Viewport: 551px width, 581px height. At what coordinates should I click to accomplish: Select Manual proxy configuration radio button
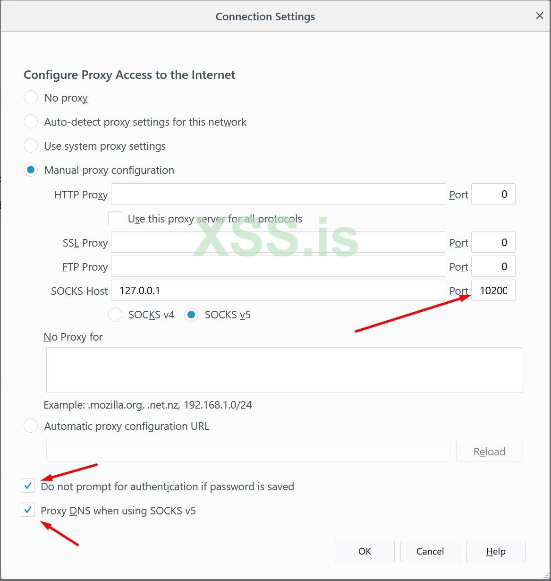pyautogui.click(x=31, y=170)
